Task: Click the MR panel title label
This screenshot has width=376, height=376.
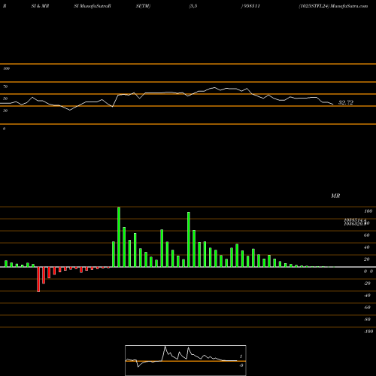Action: tap(335, 196)
